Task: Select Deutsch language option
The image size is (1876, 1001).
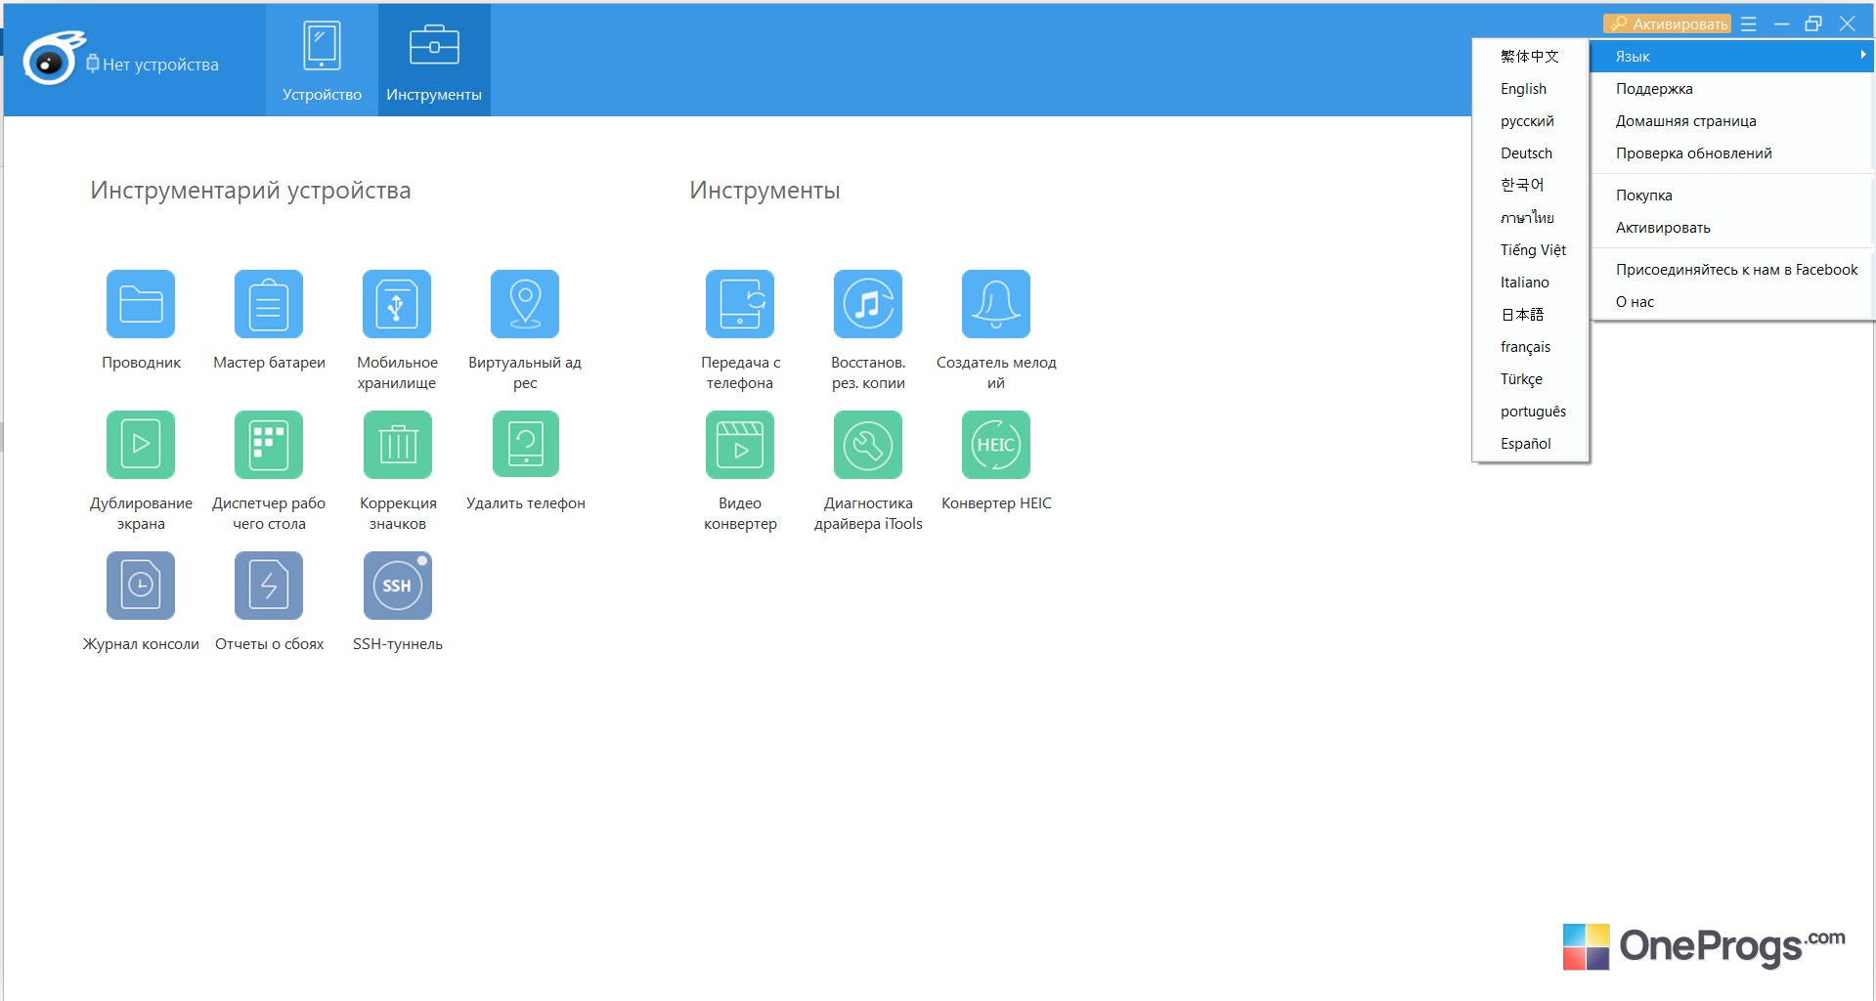Action: pyautogui.click(x=1531, y=153)
